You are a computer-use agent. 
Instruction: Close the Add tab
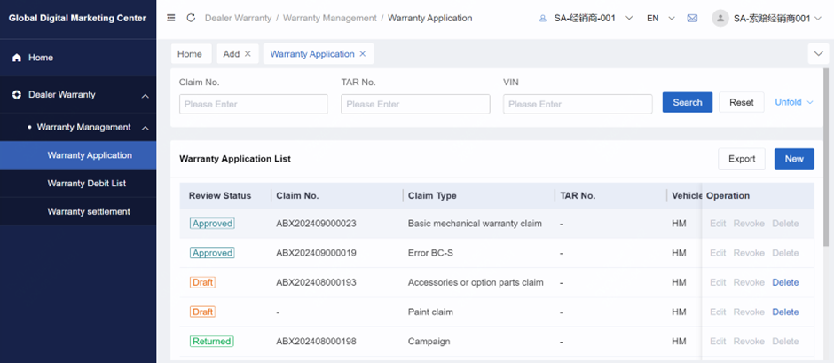point(248,54)
